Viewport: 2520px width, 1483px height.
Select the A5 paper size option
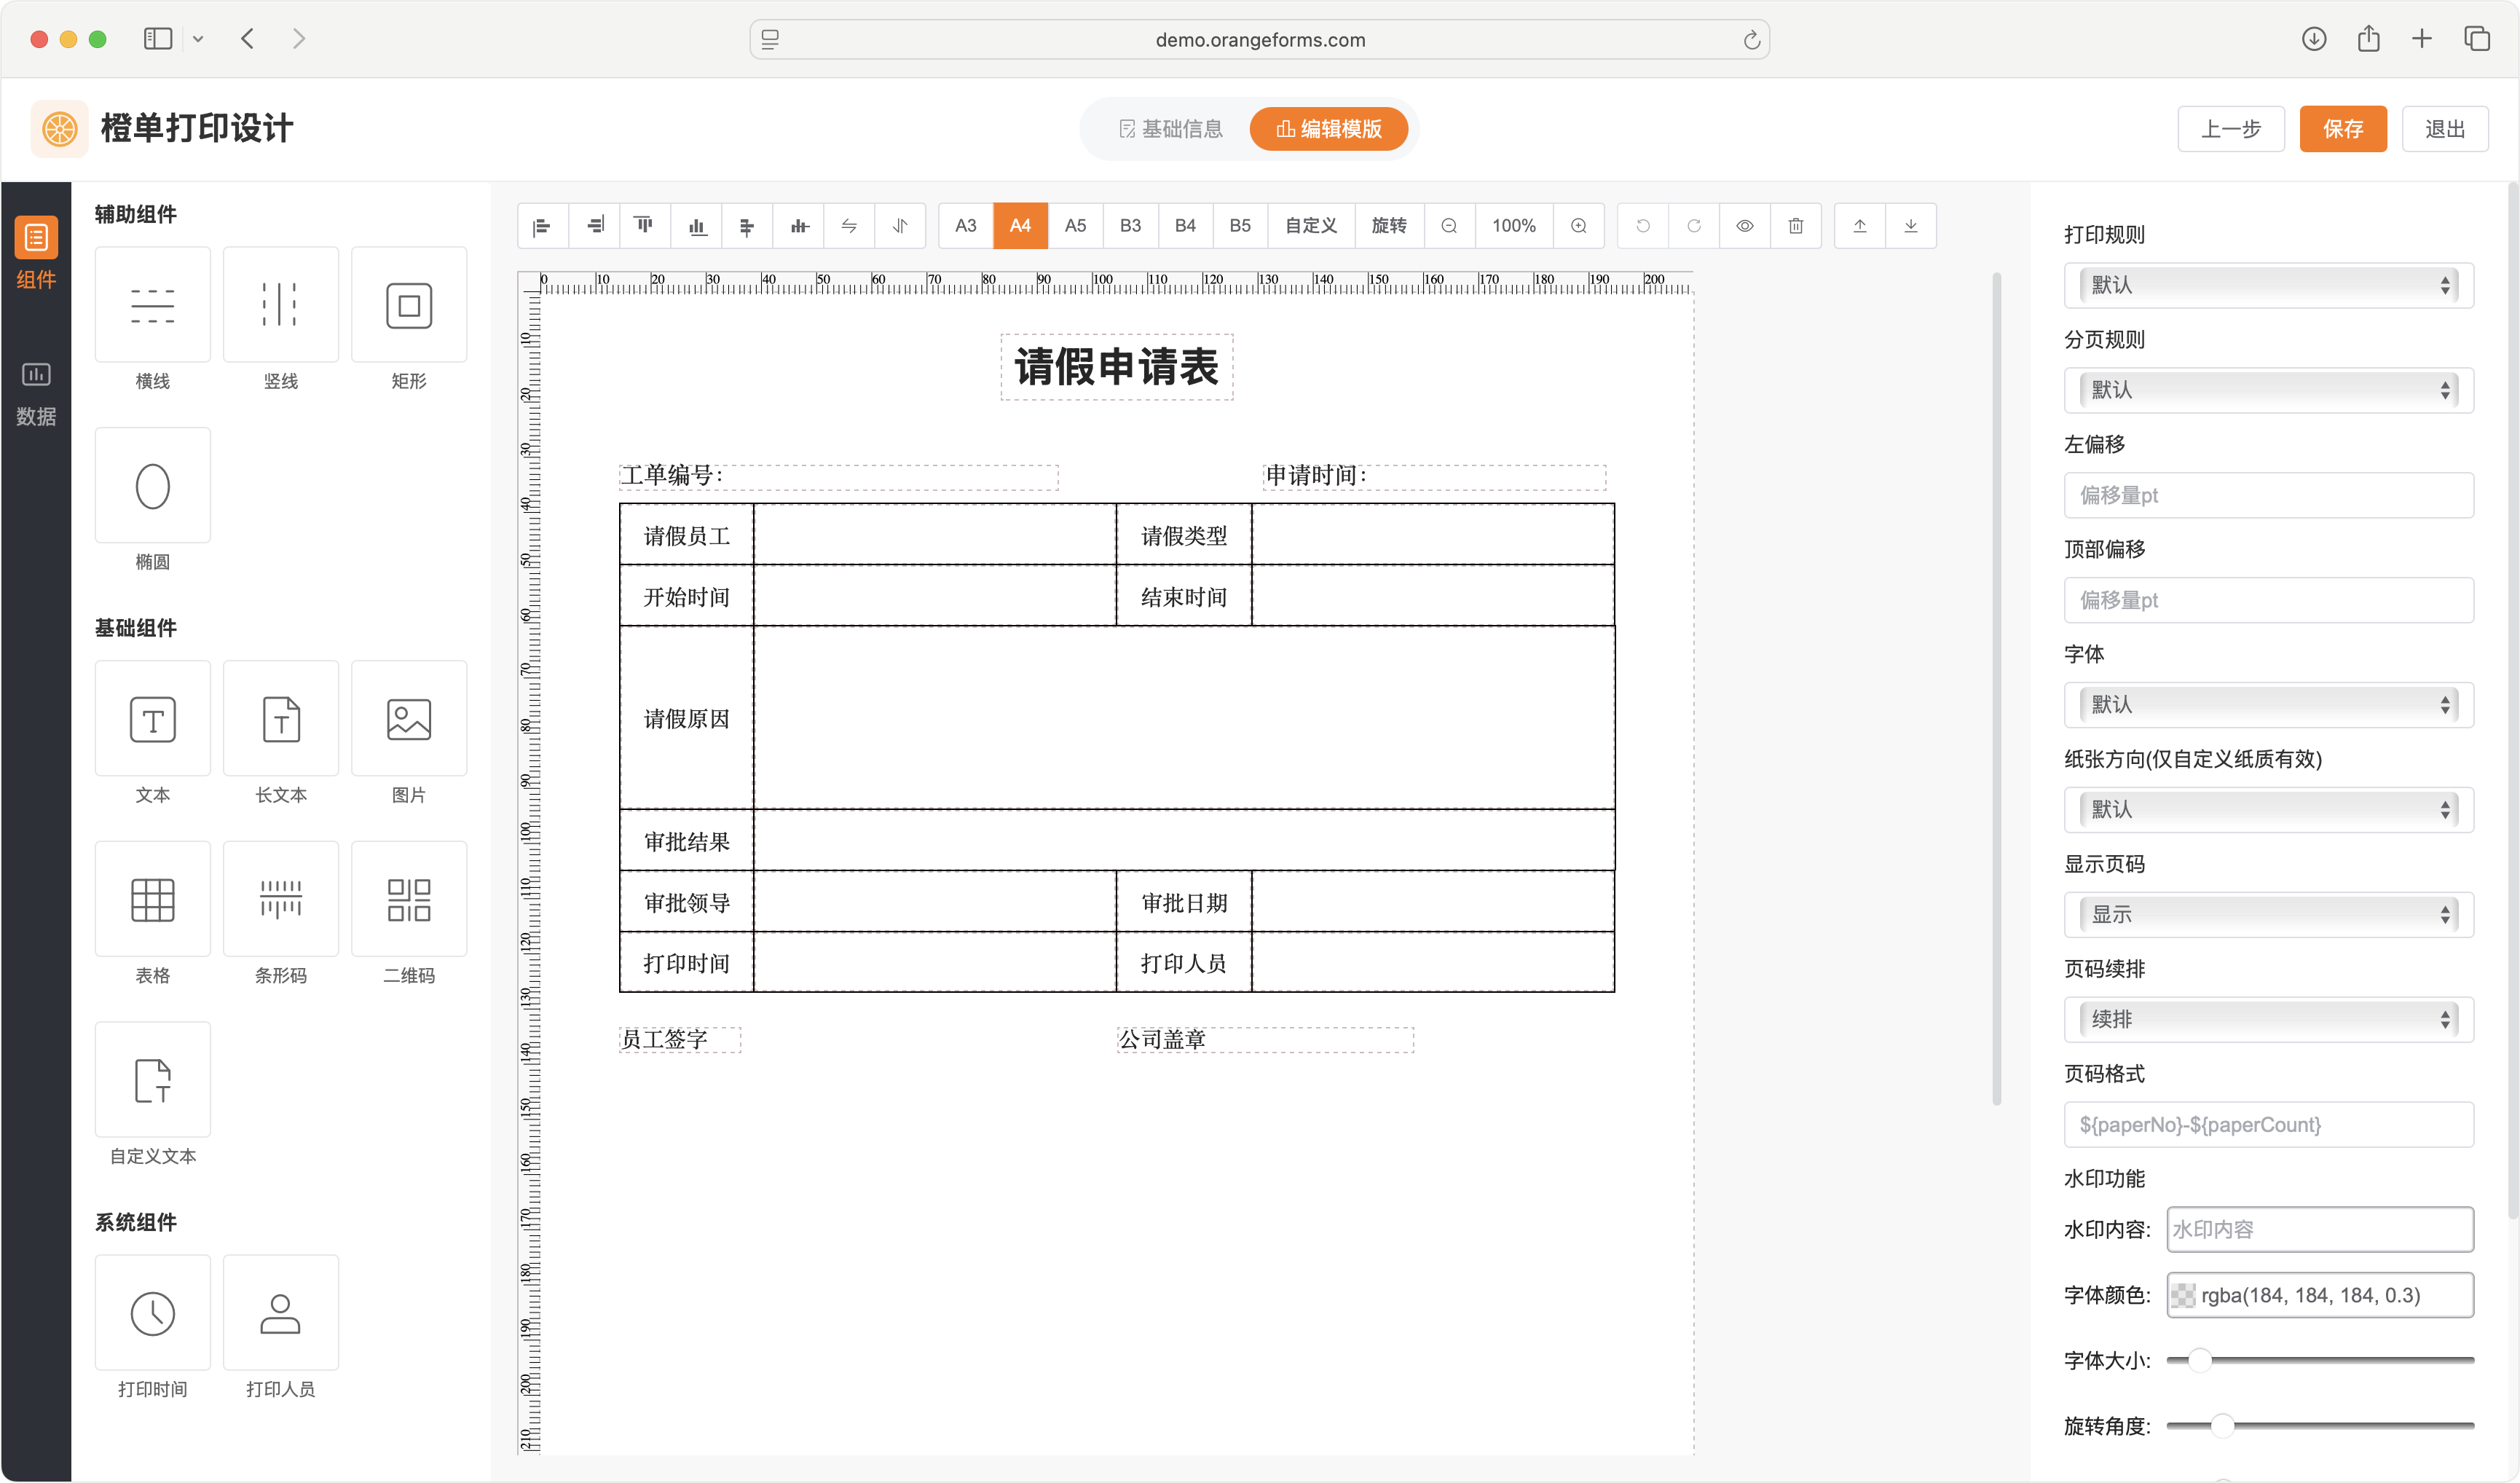tap(1075, 226)
